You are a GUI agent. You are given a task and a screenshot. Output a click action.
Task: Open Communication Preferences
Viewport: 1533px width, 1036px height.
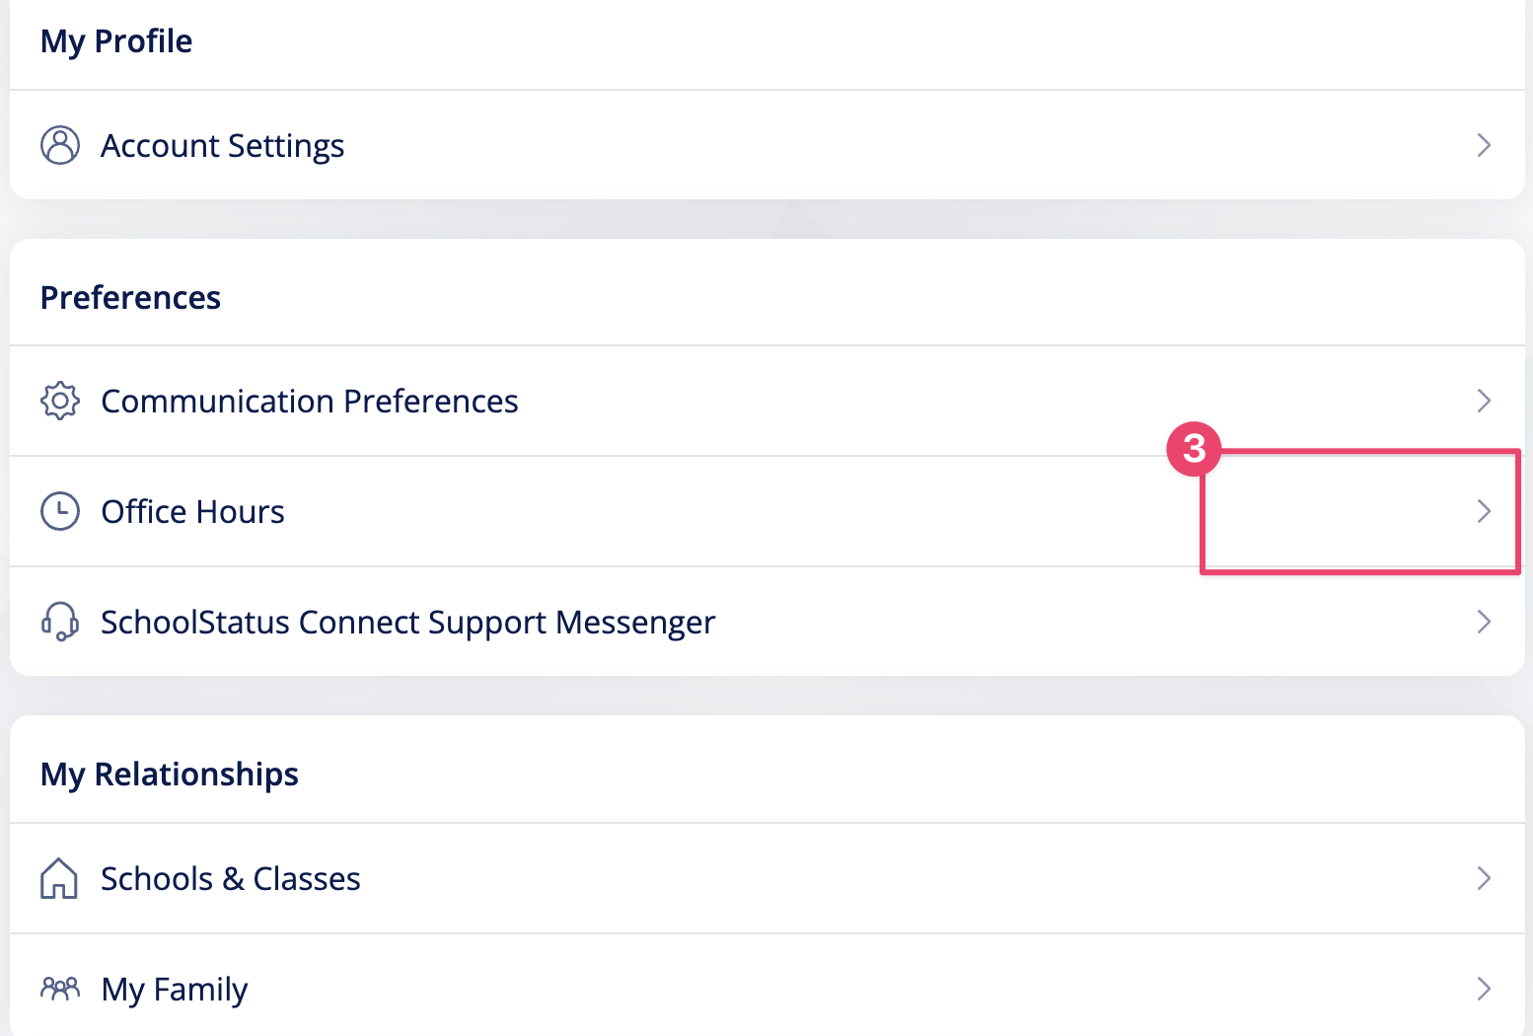coord(767,401)
